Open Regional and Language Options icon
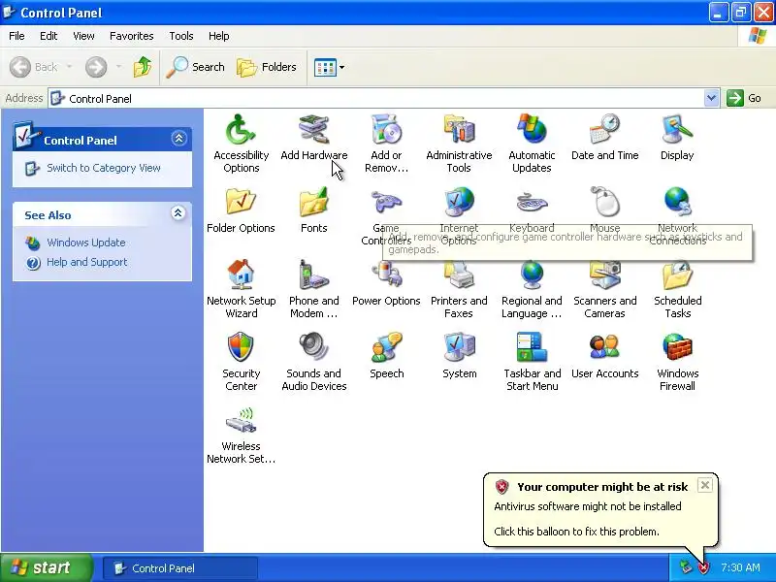 532,275
